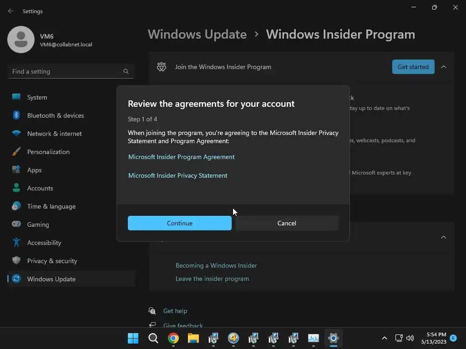Open the VM6 user avatar profile
The image size is (466, 349).
click(x=21, y=40)
